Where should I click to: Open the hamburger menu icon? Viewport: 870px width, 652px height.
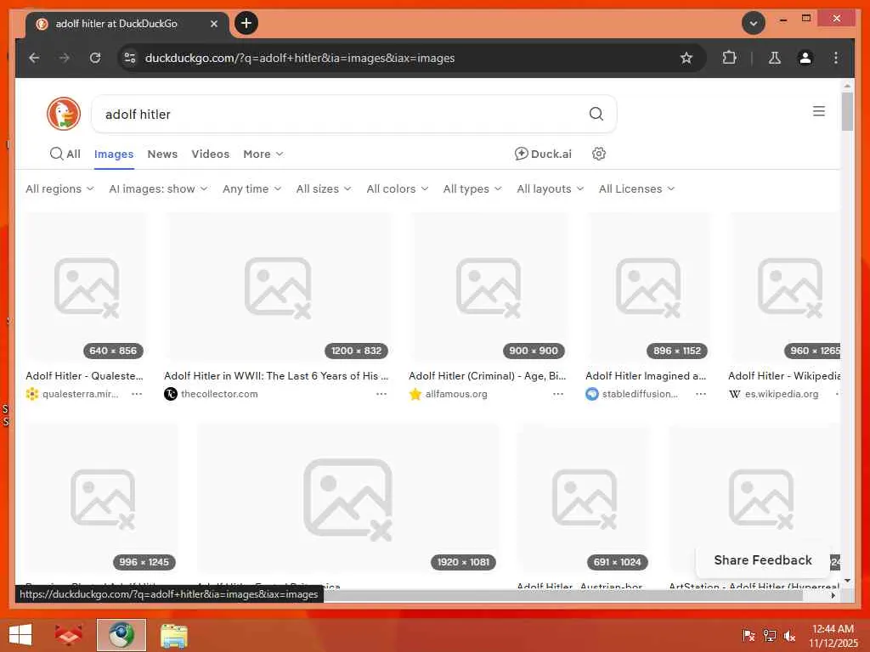pos(818,111)
